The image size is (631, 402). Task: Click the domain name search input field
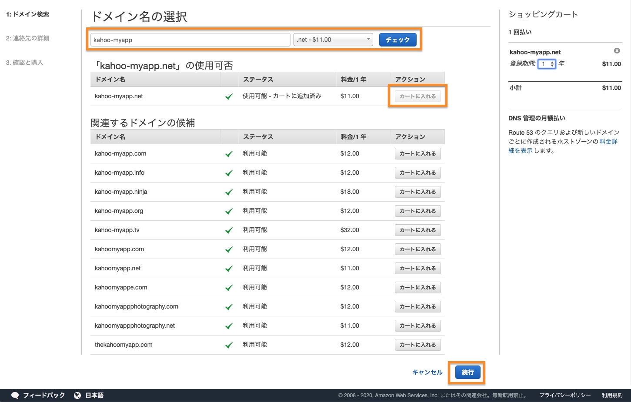pos(190,40)
